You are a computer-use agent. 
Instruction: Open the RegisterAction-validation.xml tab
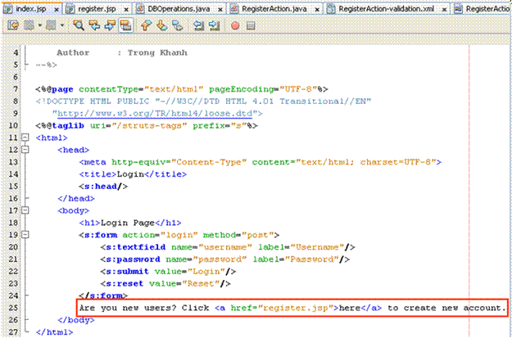pos(387,9)
